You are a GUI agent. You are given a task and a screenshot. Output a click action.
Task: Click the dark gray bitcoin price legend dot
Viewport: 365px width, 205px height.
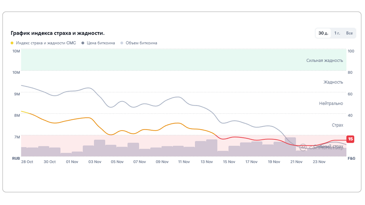click(83, 43)
